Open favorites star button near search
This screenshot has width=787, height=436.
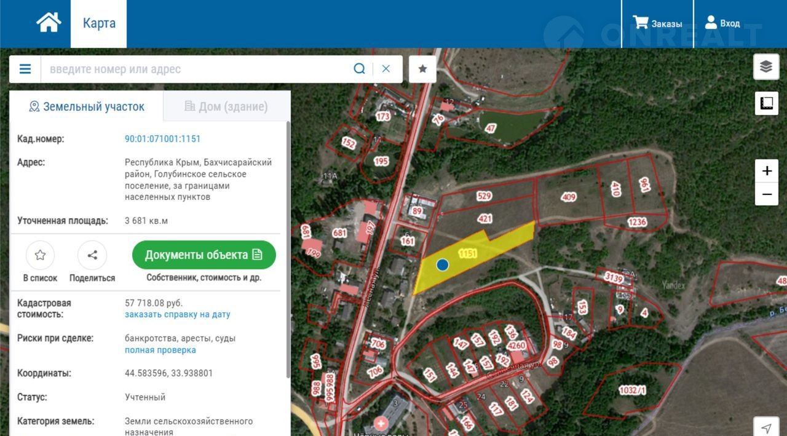point(422,69)
